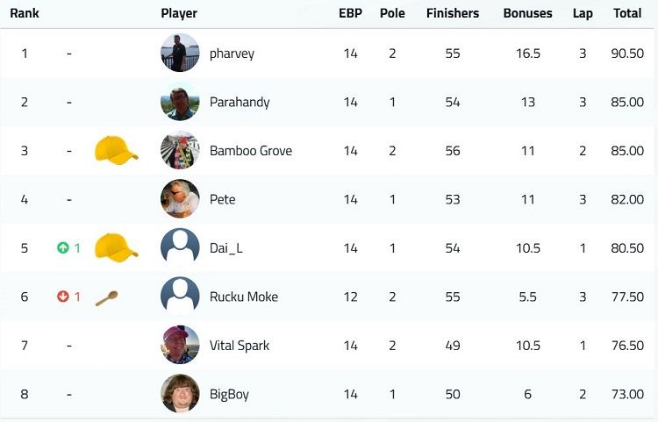The width and height of the screenshot is (658, 422).
Task: Sort by the Finishers column header
Action: coord(453,13)
